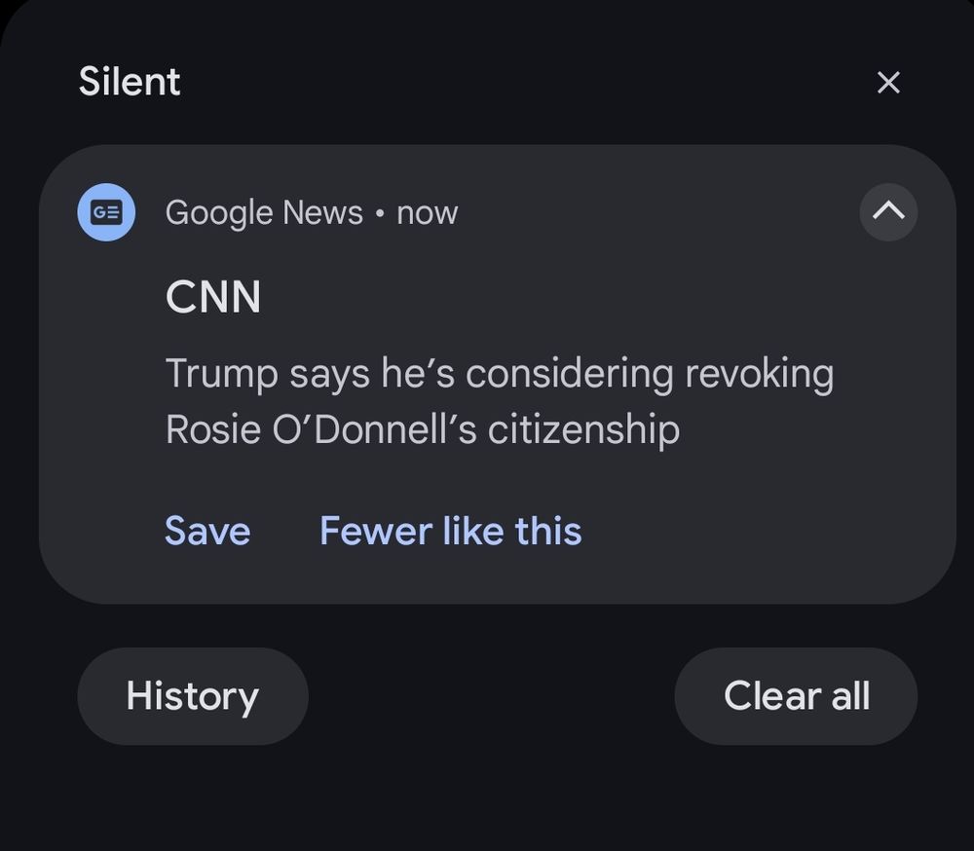This screenshot has height=851, width=974.
Task: Tap the 'now' timestamp
Action: pos(427,212)
